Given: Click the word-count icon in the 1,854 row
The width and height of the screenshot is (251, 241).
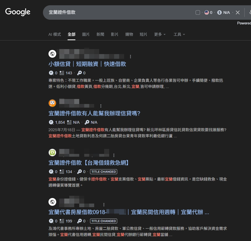Looking at the screenshot, I should [69, 122].
